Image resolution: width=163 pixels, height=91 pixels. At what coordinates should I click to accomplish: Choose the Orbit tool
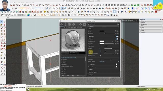tap(2, 62)
